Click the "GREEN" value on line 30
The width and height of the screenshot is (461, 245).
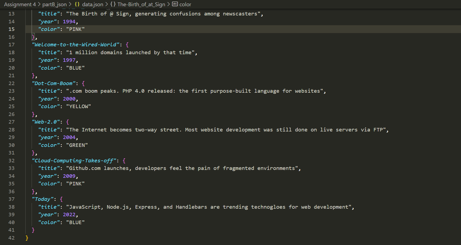(77, 145)
